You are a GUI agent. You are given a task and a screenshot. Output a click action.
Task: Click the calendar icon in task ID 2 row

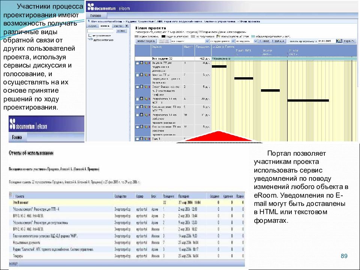[x=142, y=75]
